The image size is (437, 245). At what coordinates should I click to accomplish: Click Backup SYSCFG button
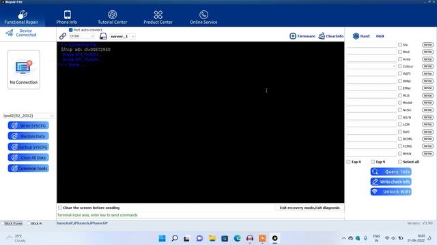[29, 147]
